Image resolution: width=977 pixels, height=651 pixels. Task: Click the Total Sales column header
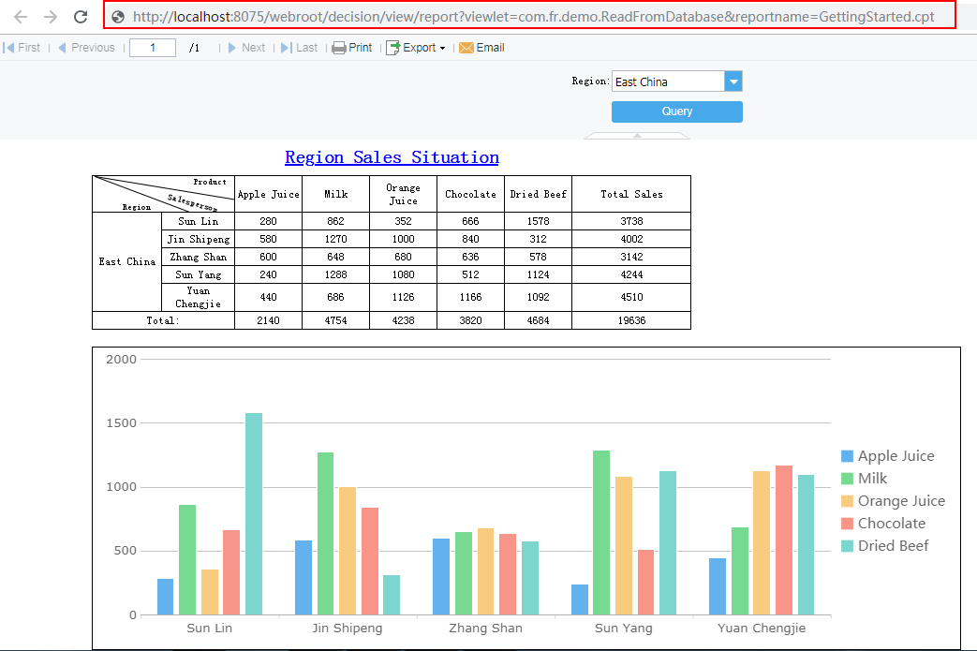coord(631,195)
